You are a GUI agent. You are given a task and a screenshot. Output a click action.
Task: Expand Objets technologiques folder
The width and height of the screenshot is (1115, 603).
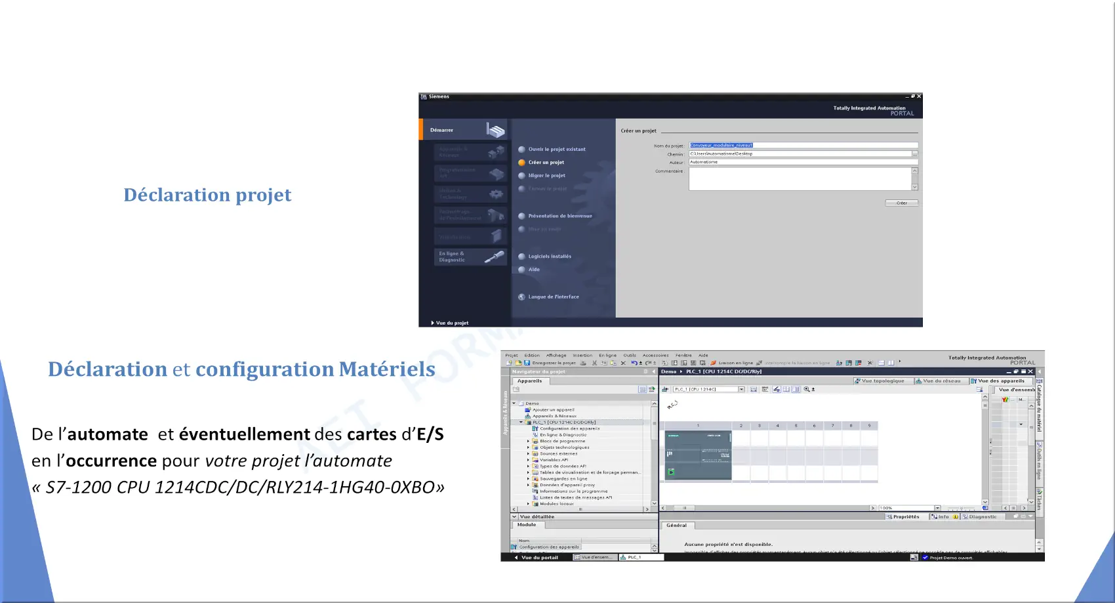pos(528,447)
